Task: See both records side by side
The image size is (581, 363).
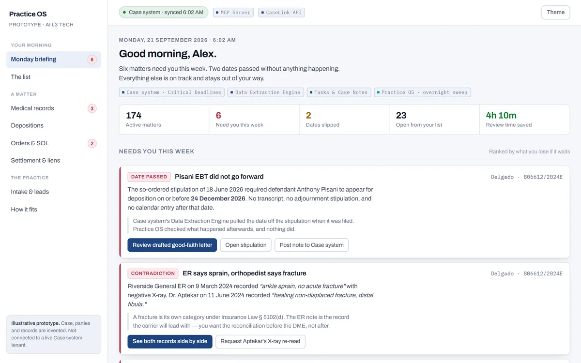Action: point(170,341)
